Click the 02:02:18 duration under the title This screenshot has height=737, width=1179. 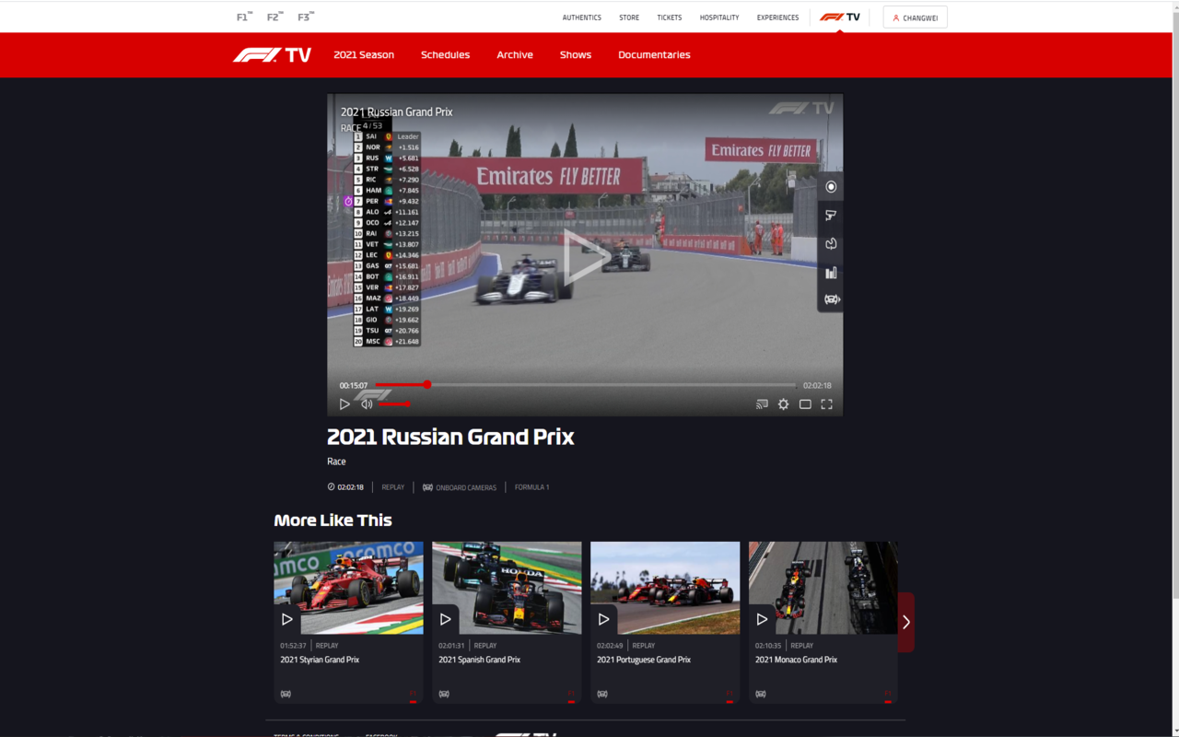click(x=350, y=487)
